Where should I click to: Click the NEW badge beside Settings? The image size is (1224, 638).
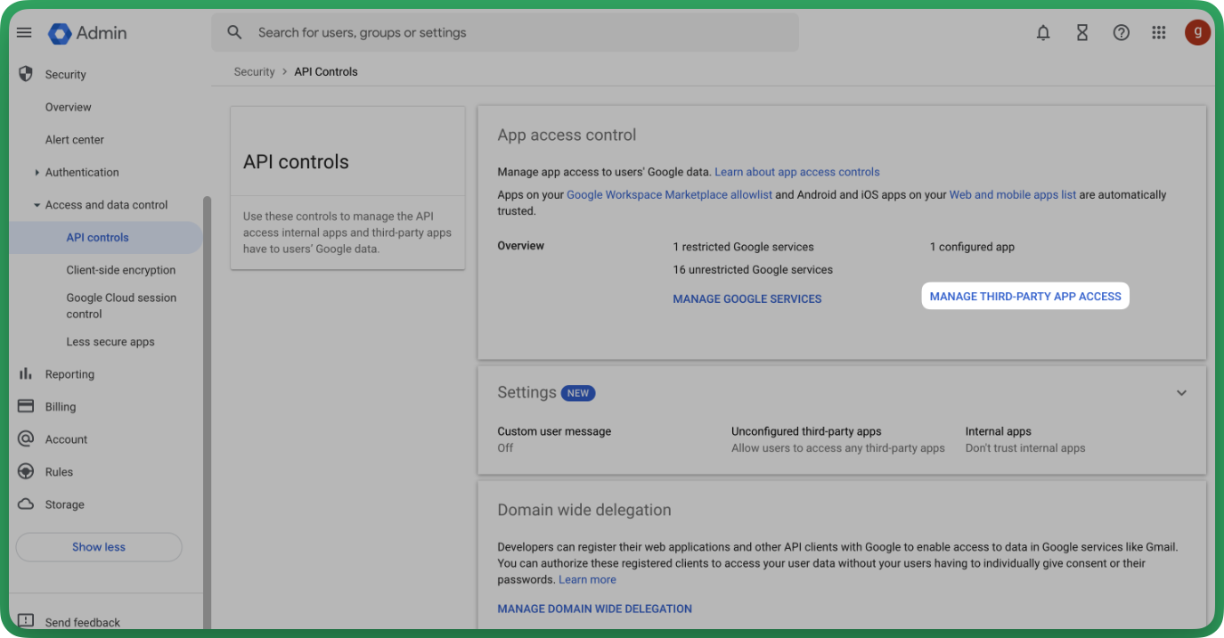[579, 393]
